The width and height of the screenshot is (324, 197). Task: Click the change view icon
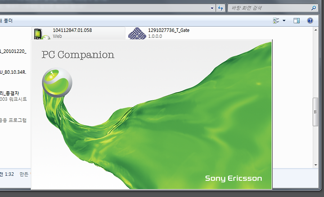click(x=276, y=20)
